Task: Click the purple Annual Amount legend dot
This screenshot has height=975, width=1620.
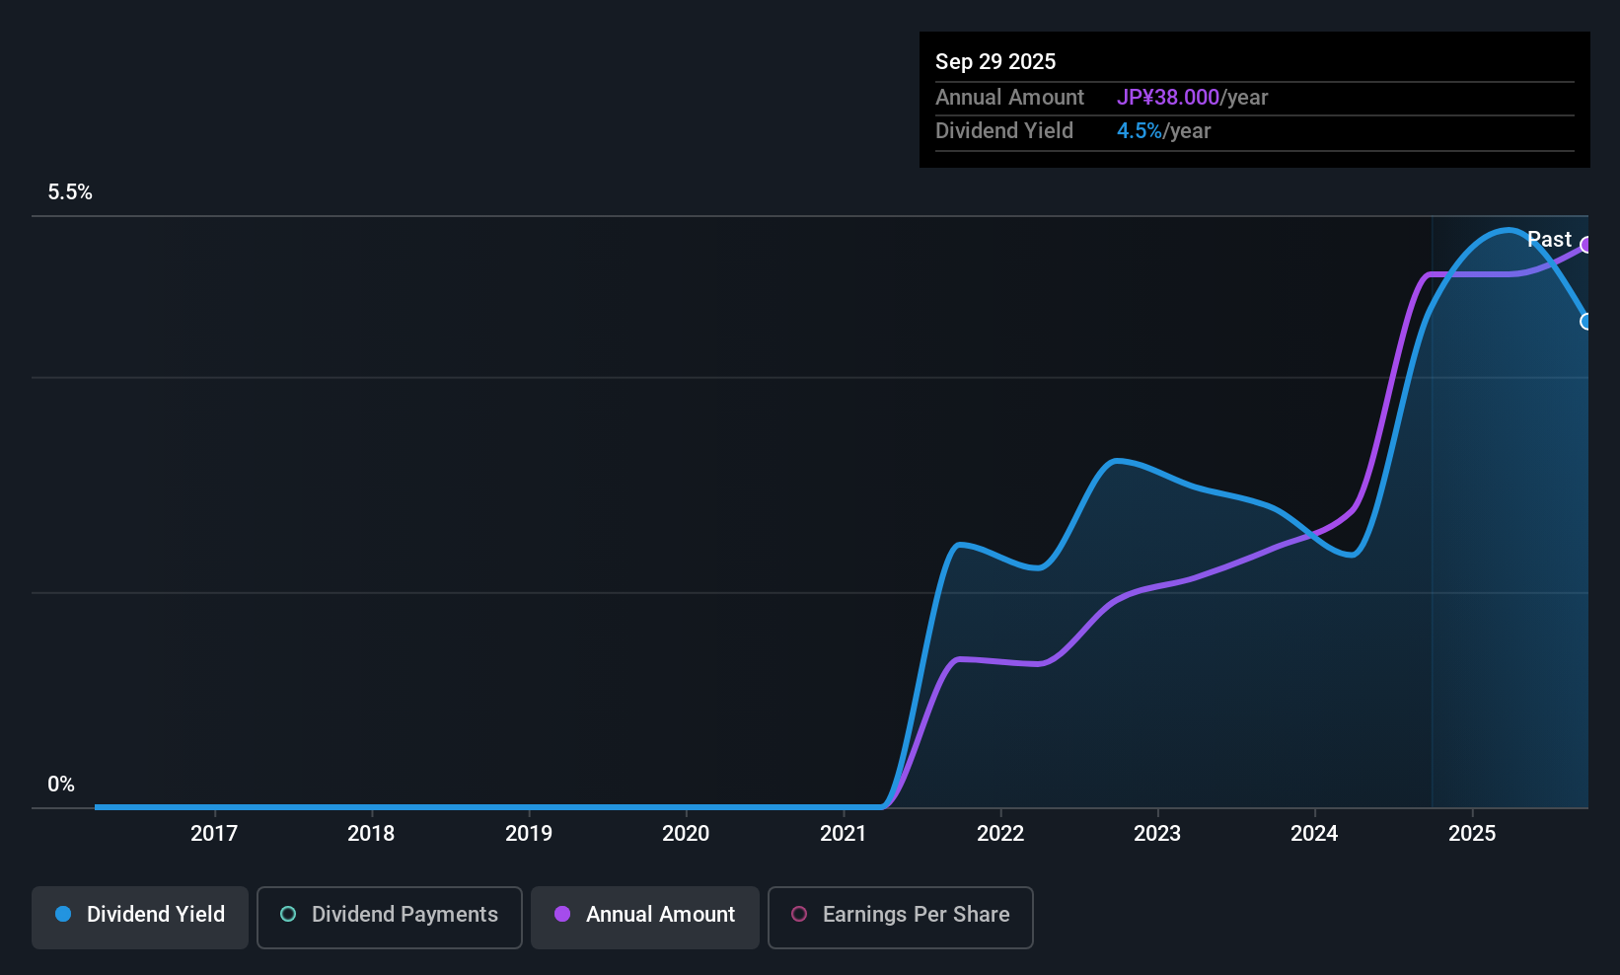Action: coord(562,915)
